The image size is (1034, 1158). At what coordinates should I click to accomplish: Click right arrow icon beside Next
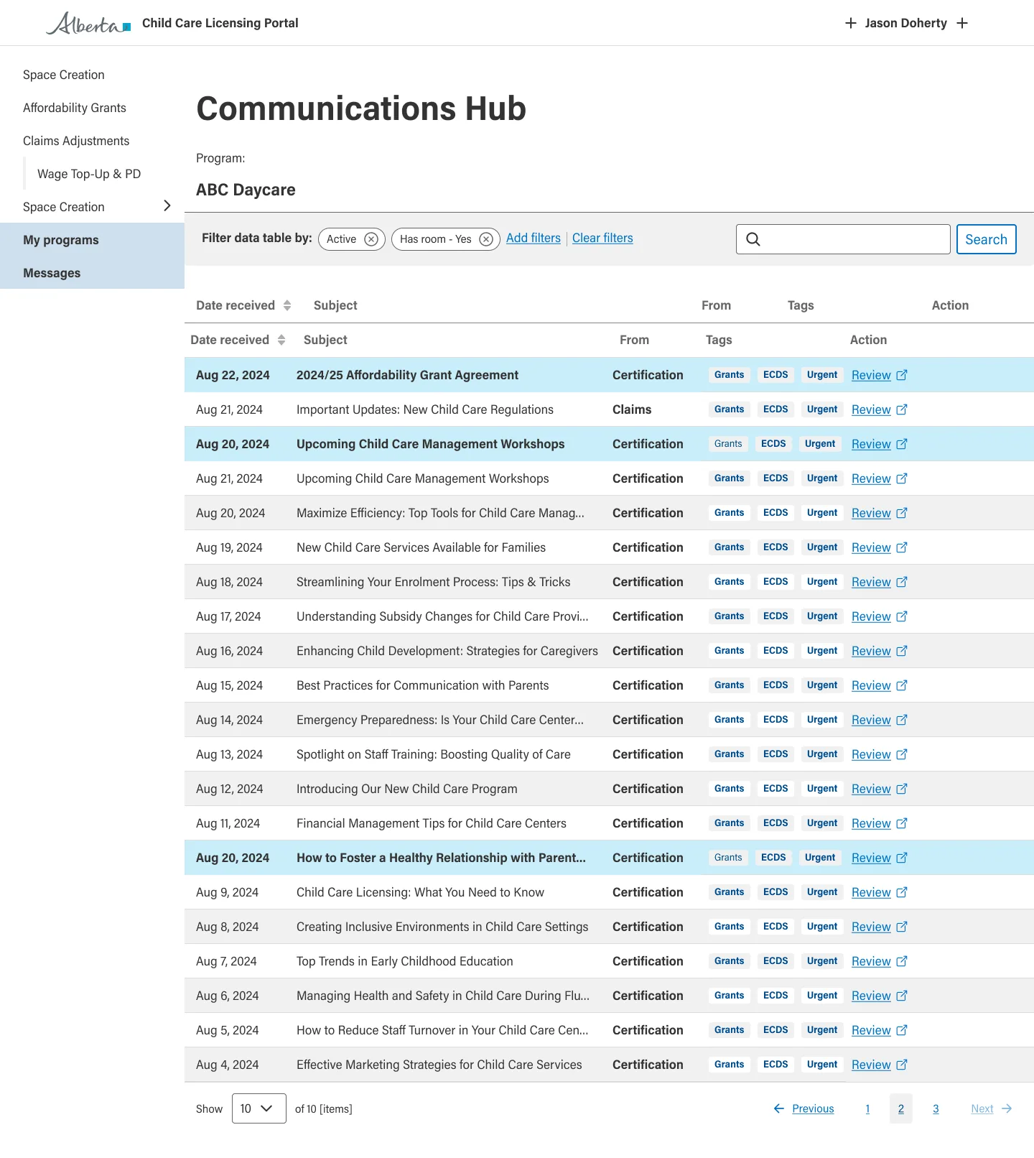click(x=1007, y=1108)
